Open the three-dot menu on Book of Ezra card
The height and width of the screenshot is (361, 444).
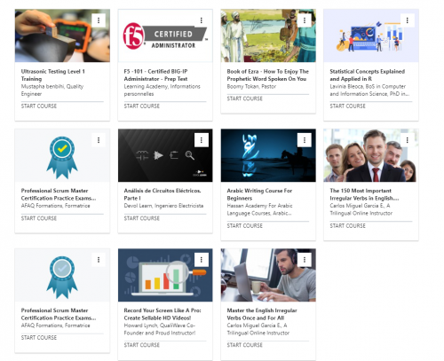(x=305, y=20)
